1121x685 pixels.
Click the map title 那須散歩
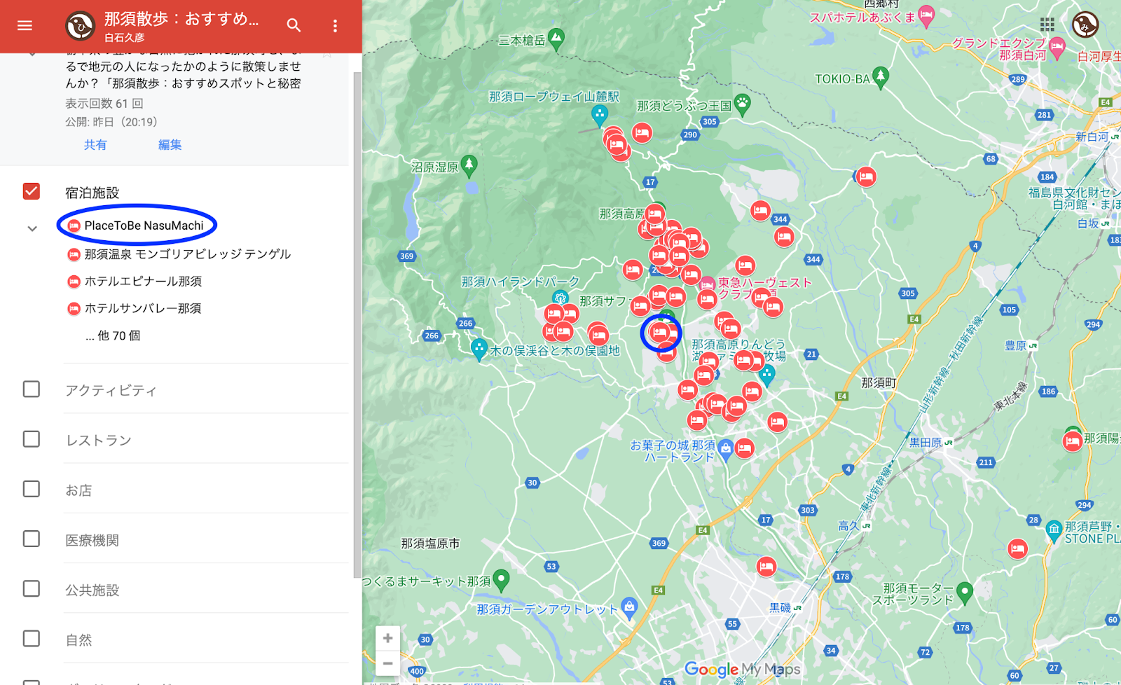pos(181,19)
